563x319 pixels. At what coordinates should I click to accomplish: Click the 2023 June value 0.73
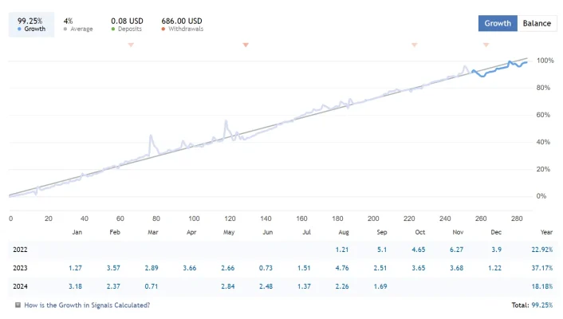(266, 268)
